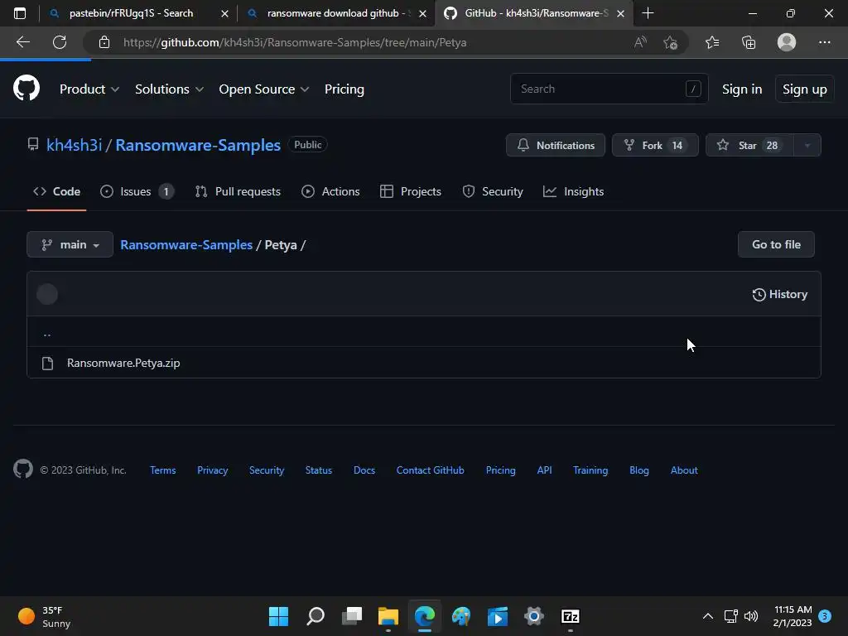Close the pastebin/rFRUgq1S Search tab
Image resolution: width=848 pixels, height=636 pixels.
225,13
